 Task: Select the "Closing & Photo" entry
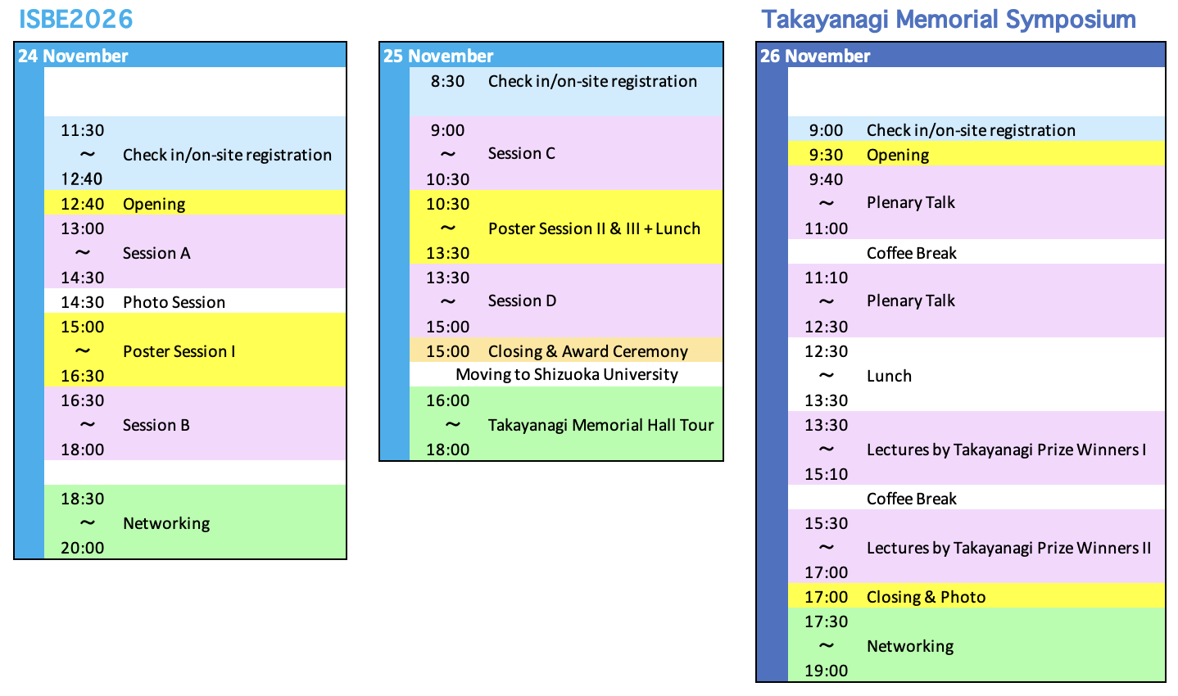(x=927, y=597)
